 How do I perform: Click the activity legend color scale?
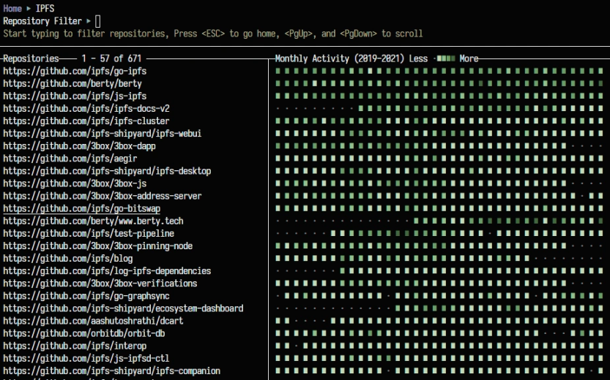click(x=445, y=58)
